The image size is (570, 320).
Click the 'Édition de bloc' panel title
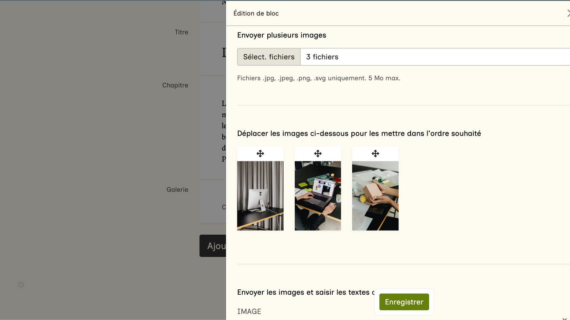pyautogui.click(x=256, y=13)
